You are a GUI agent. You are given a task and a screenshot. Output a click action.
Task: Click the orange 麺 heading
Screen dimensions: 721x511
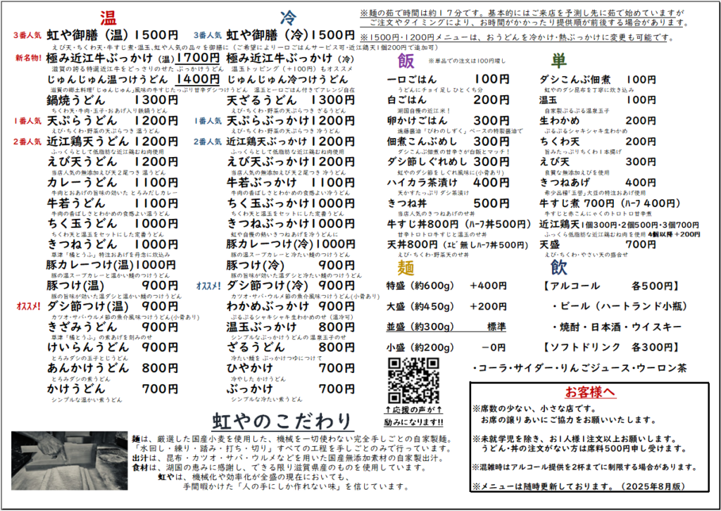click(x=406, y=268)
